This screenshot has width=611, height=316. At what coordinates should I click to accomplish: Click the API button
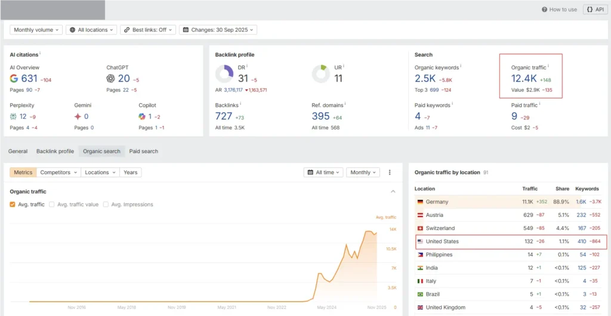594,10
